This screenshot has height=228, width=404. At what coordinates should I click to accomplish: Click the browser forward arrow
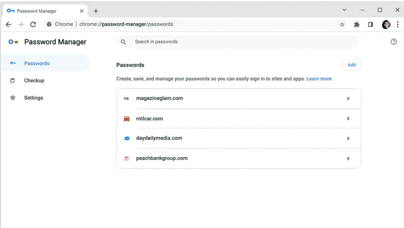click(21, 24)
